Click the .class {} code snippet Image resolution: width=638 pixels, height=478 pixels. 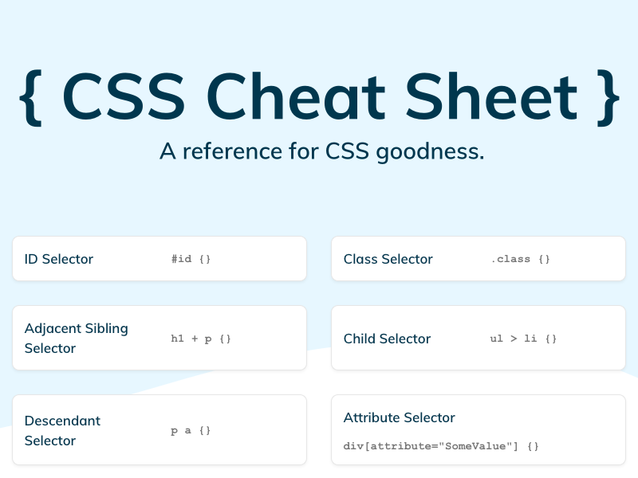point(520,259)
